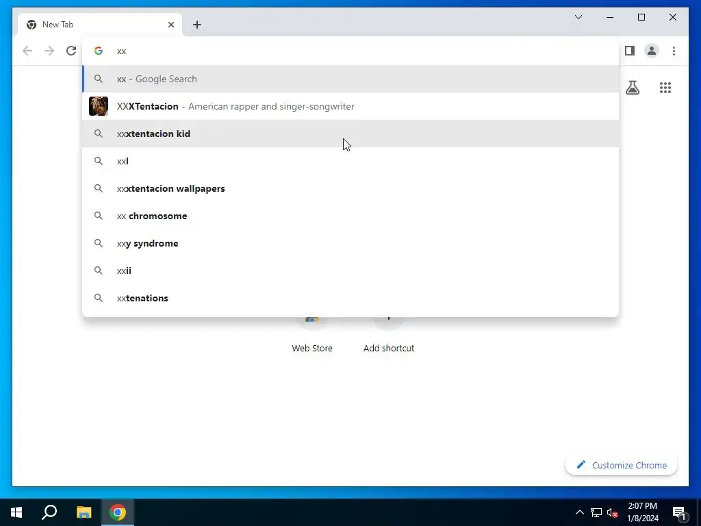Focus the address bar containing xx
Image resolution: width=701 pixels, height=526 pixels.
coord(350,51)
